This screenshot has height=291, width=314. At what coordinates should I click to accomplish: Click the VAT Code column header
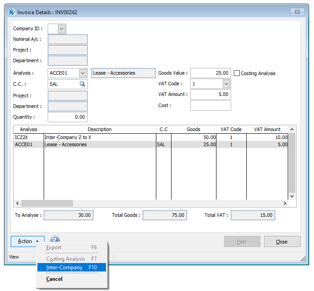click(231, 129)
